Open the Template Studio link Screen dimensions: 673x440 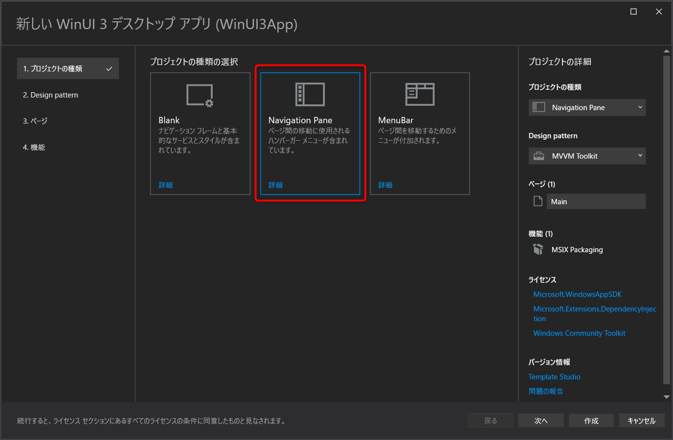pos(555,377)
